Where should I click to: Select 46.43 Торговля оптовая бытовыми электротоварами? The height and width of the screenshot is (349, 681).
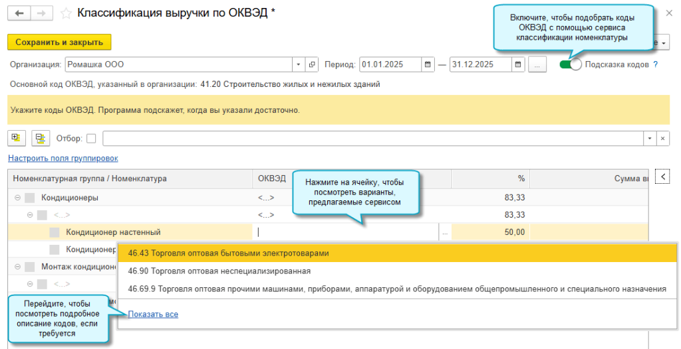(229, 253)
